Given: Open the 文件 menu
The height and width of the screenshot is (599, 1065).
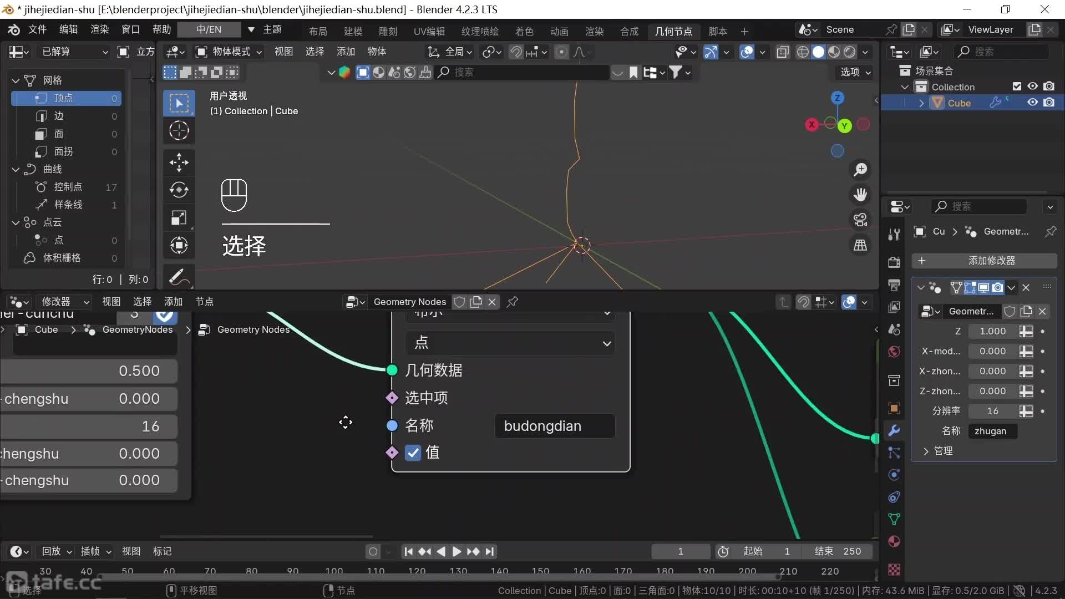Looking at the screenshot, I should (37, 29).
